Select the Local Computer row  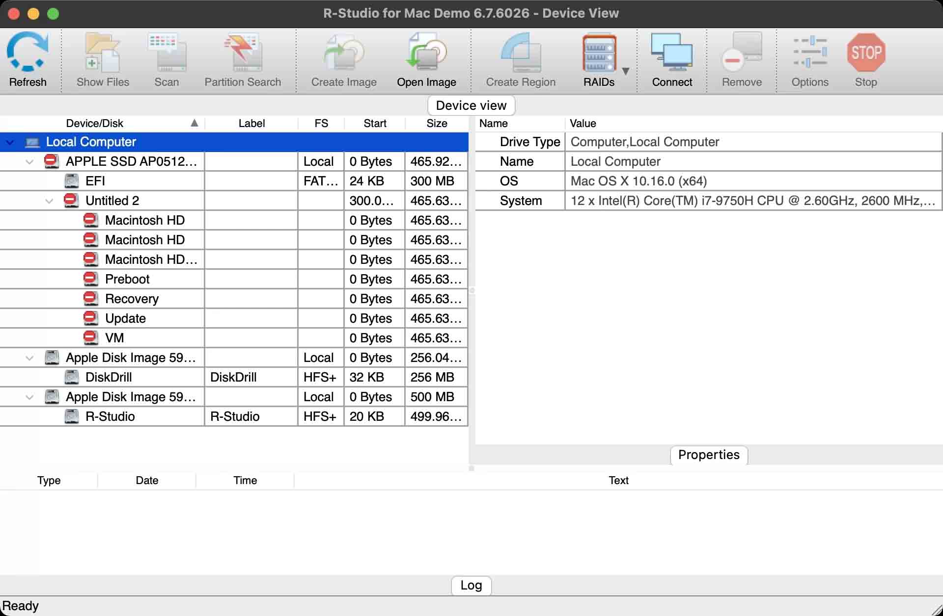(x=234, y=142)
